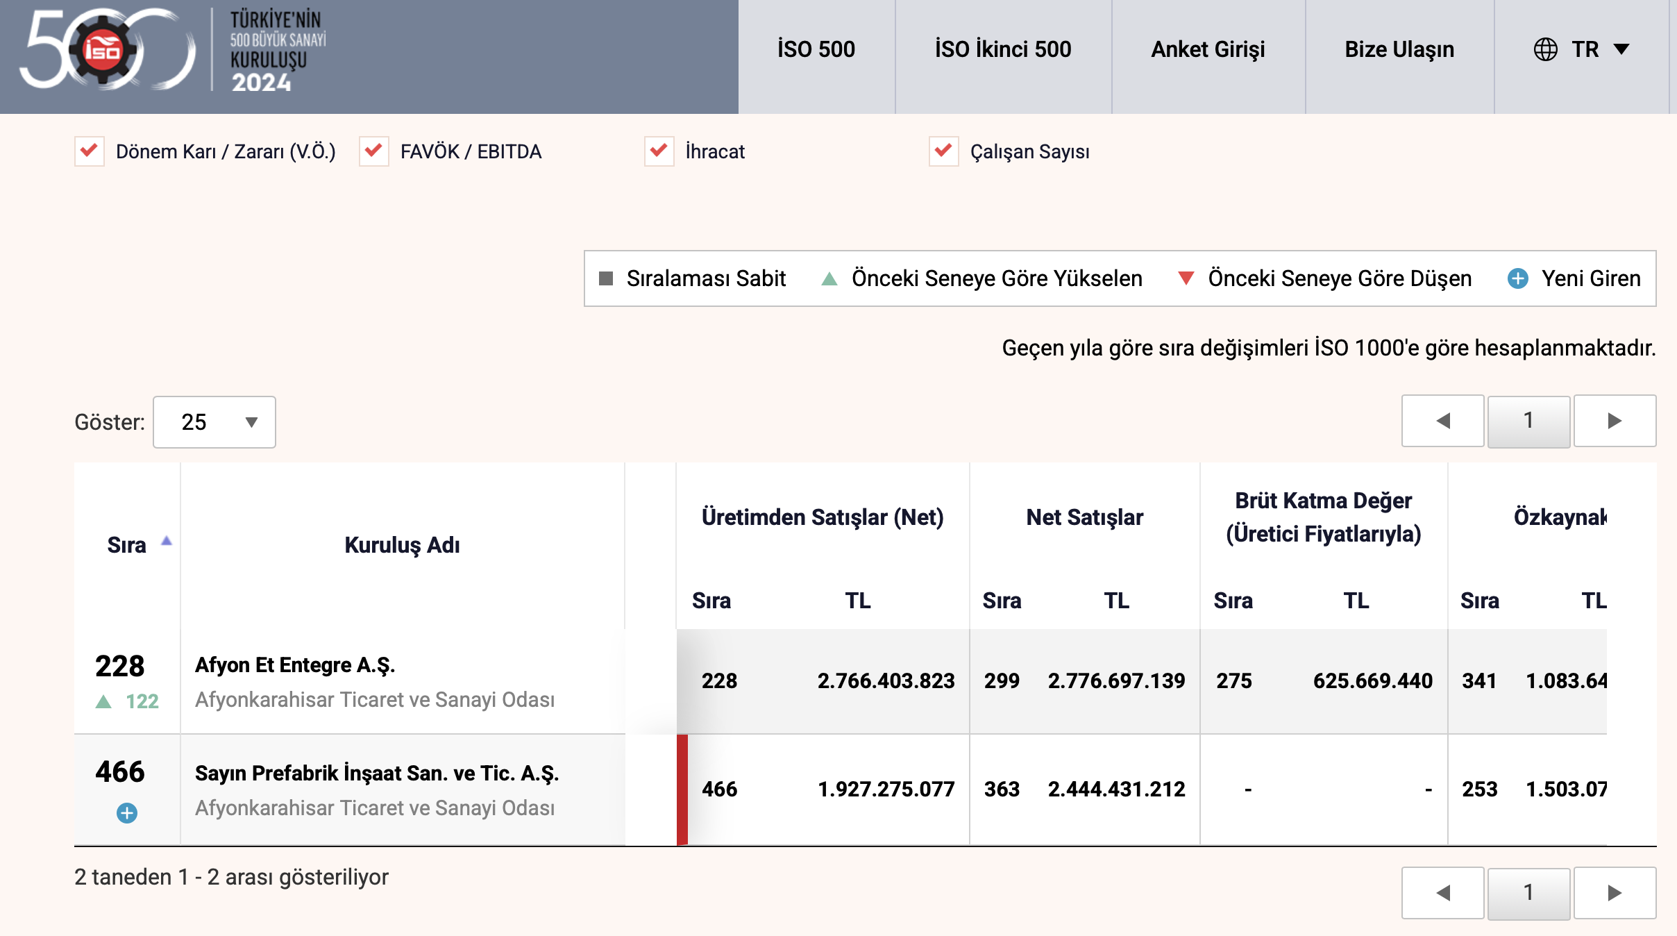1677x936 pixels.
Task: Click Özkaynak rank 341
Action: pyautogui.click(x=1479, y=681)
